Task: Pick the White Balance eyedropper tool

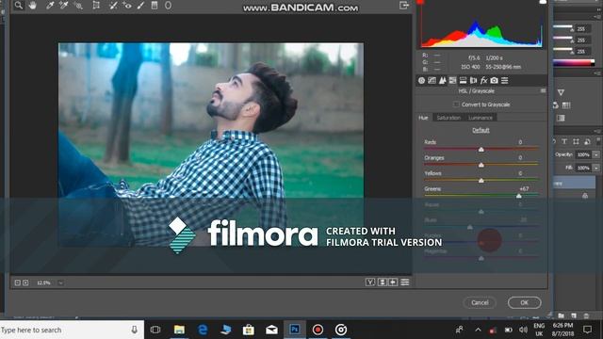Action: [50, 6]
